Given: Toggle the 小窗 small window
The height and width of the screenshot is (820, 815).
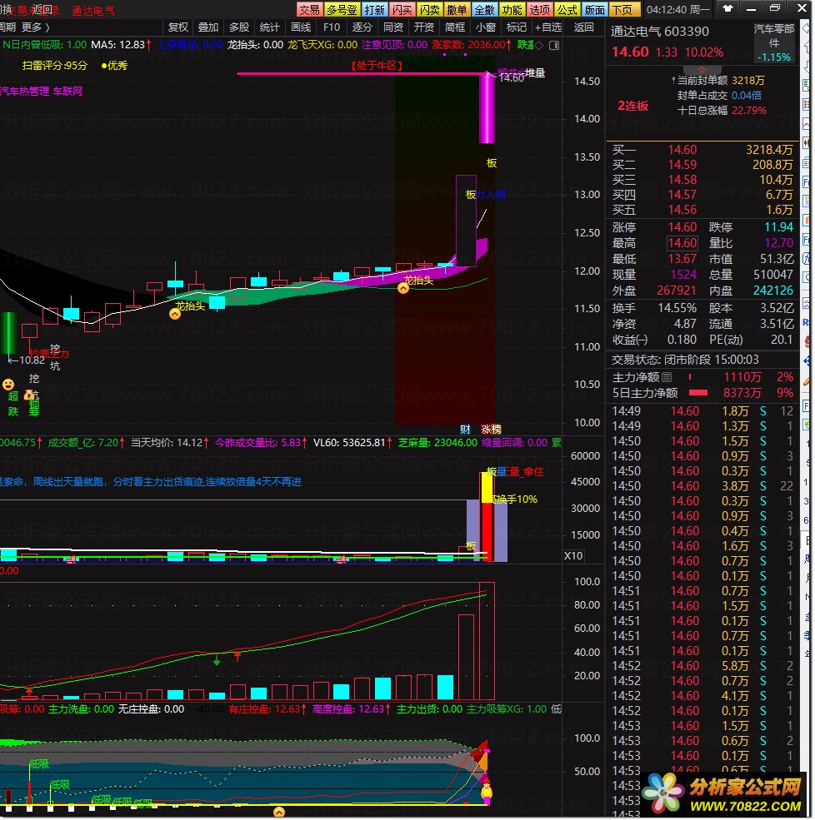Looking at the screenshot, I should point(486,27).
